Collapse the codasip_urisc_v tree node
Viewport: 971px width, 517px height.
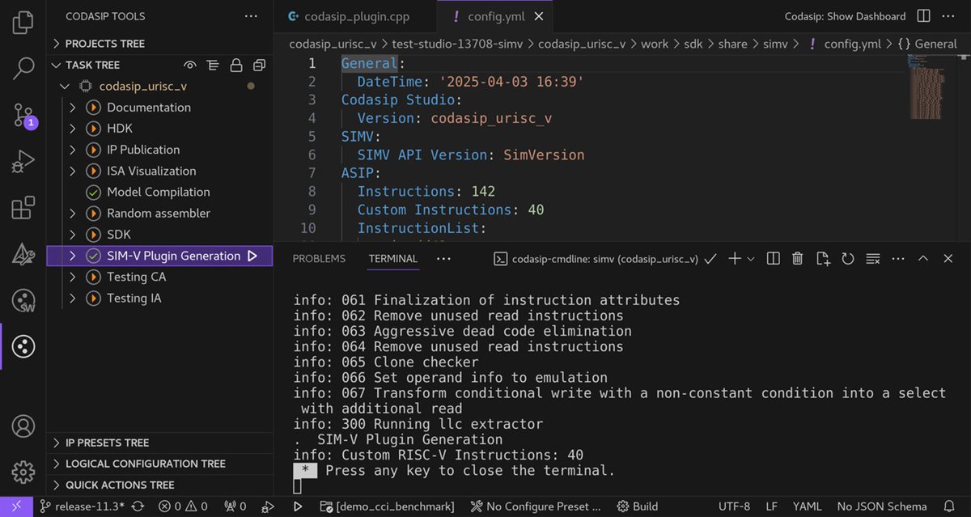point(66,86)
